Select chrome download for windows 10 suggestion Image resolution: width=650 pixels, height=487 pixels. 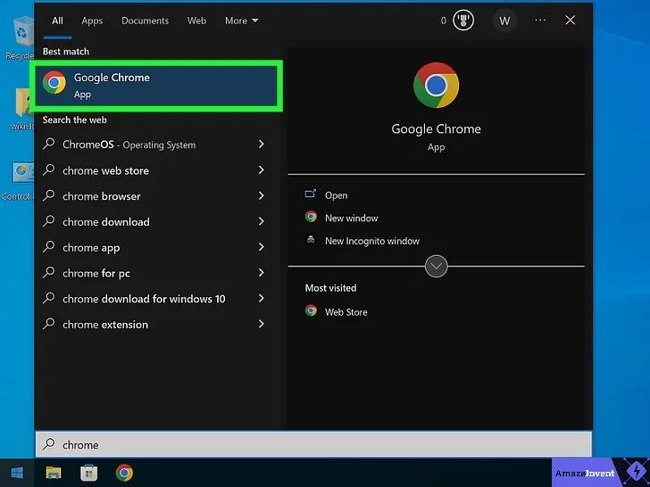click(144, 299)
